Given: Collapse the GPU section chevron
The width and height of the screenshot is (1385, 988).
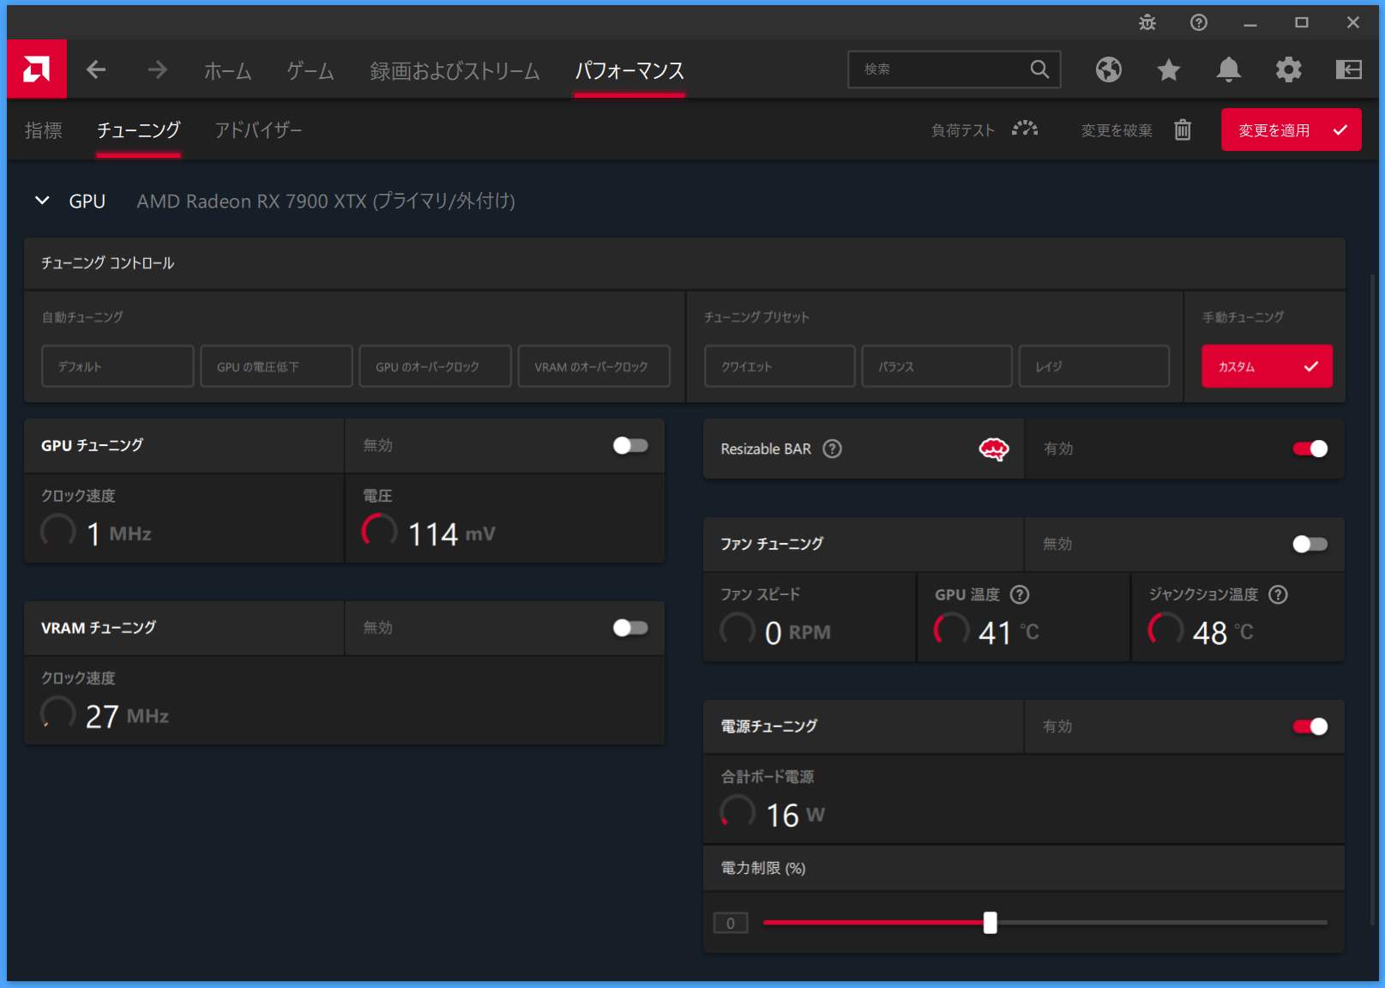Looking at the screenshot, I should click(x=42, y=201).
